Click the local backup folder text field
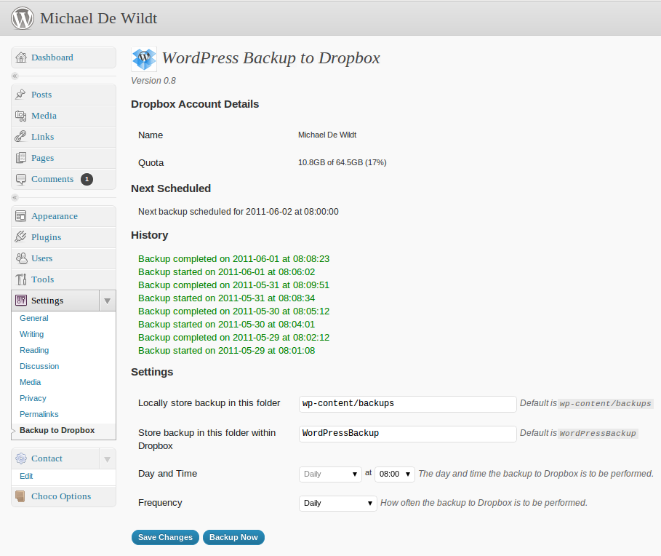661x556 pixels. pos(407,404)
